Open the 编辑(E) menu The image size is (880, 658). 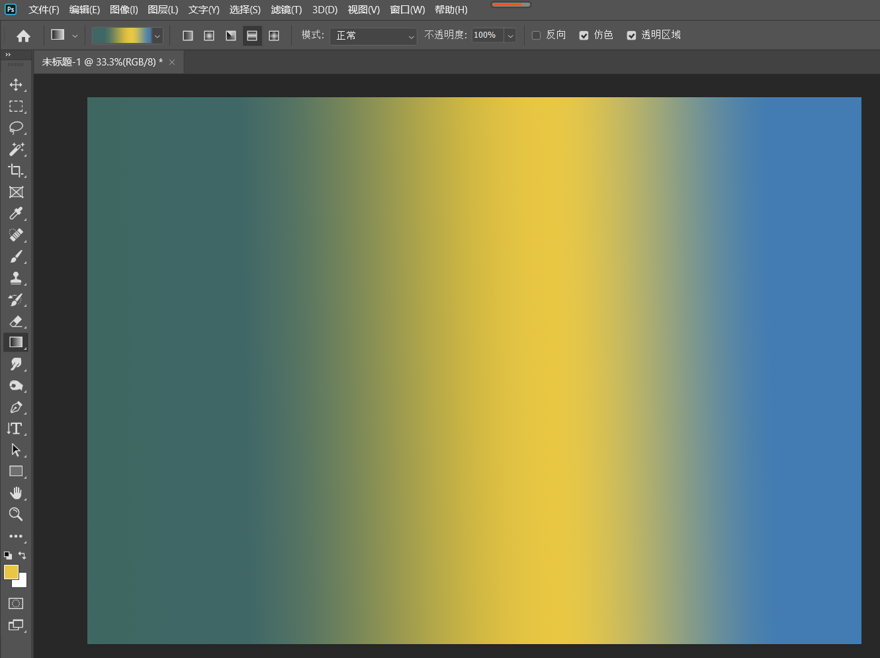(x=85, y=10)
